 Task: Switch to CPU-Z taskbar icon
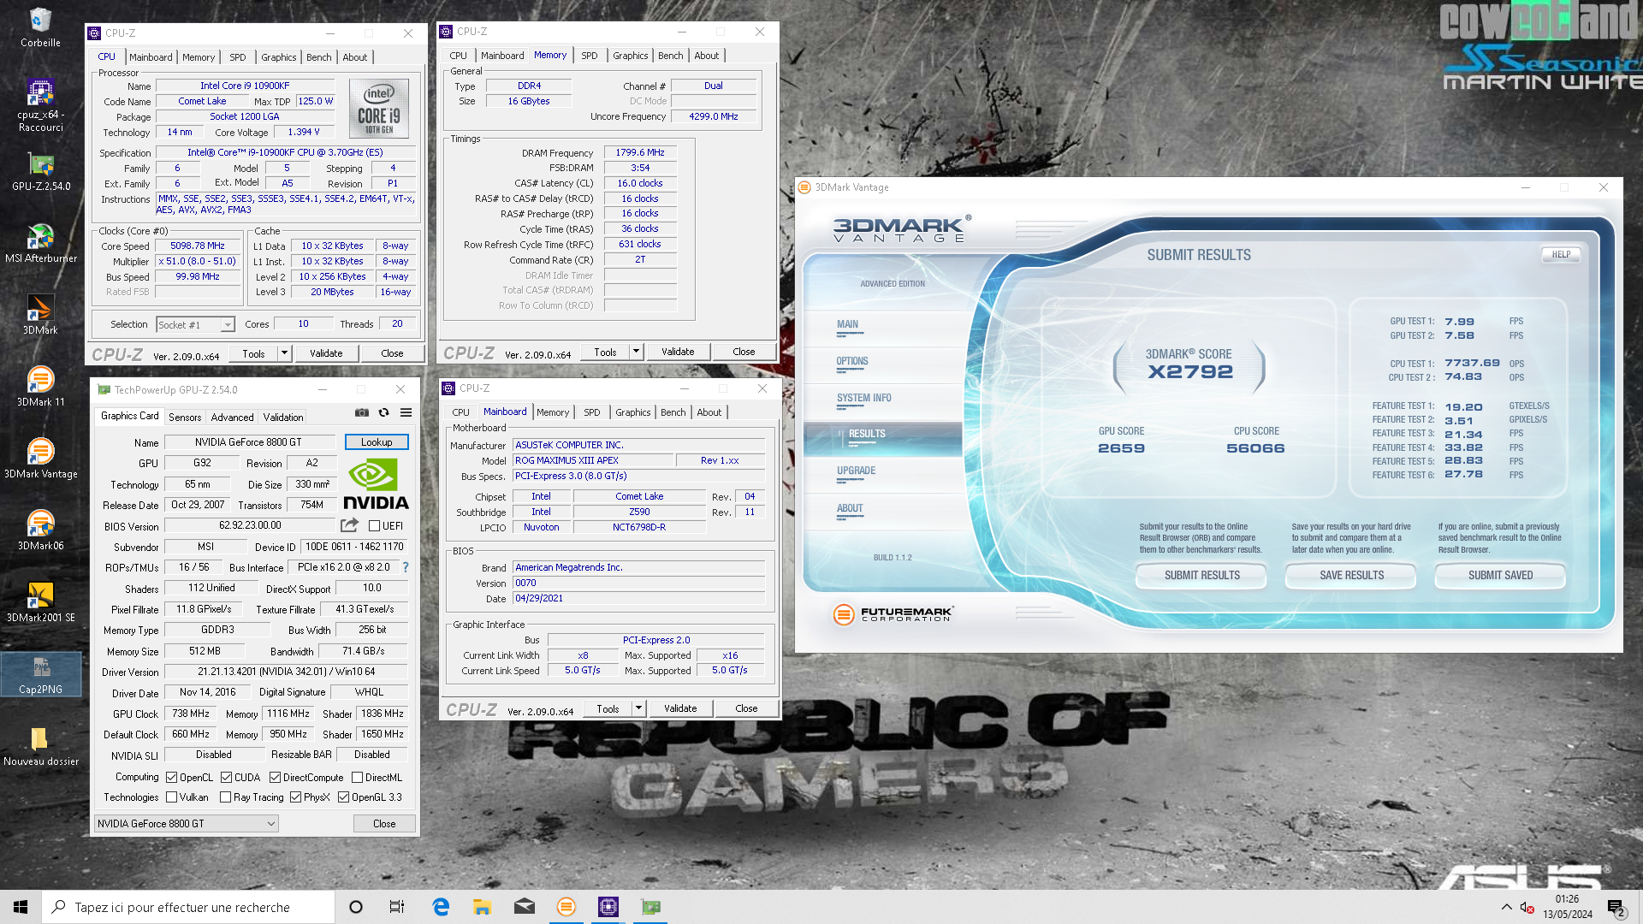[608, 907]
